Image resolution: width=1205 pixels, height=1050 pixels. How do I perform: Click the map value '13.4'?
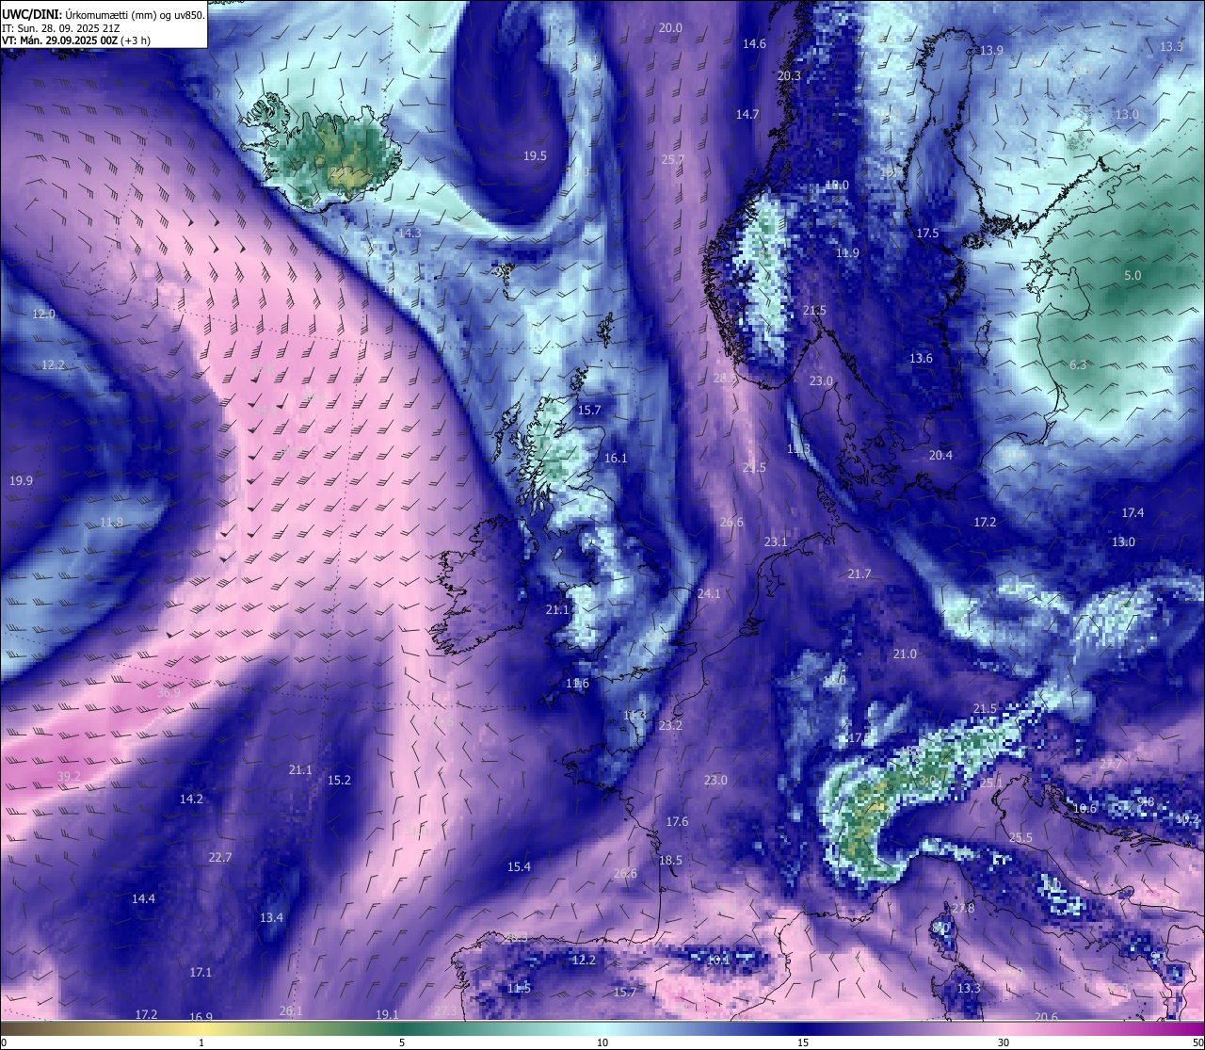tap(271, 918)
